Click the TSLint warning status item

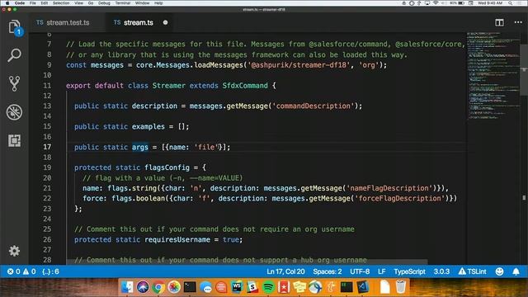pyautogui.click(x=472, y=271)
